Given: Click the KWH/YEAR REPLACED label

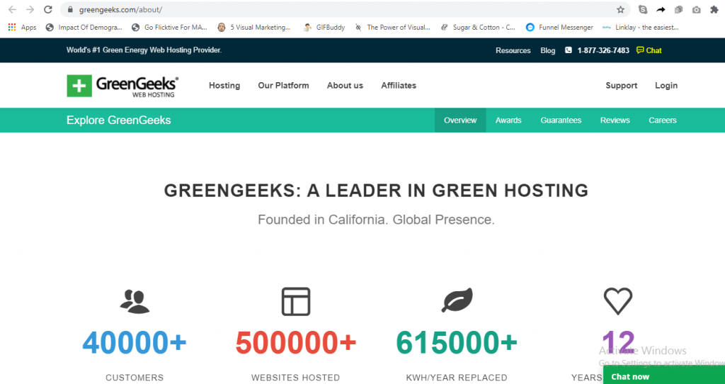Looking at the screenshot, I should tap(457, 378).
